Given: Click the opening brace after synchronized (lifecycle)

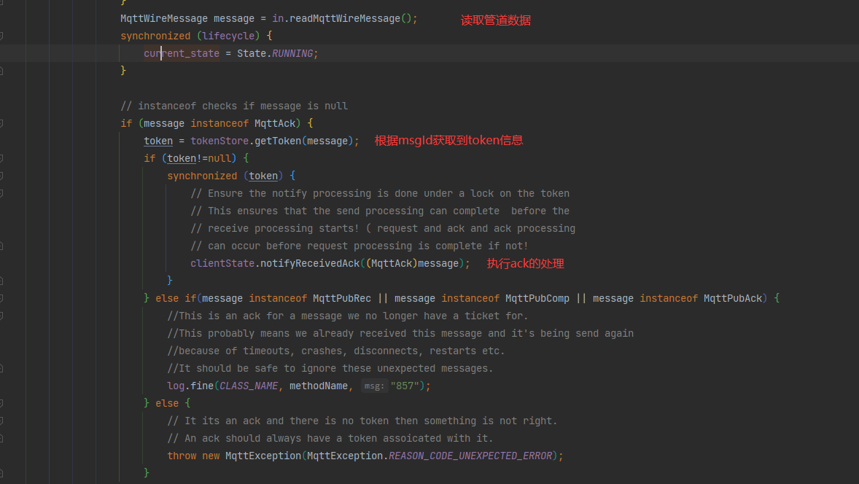Looking at the screenshot, I should click(x=269, y=36).
